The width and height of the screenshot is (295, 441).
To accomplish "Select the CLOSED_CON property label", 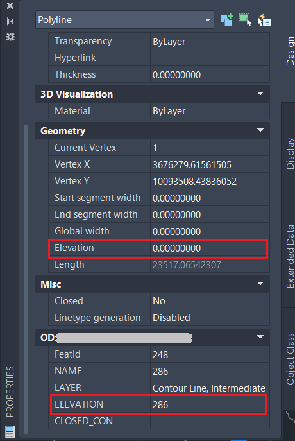I will pyautogui.click(x=84, y=421).
